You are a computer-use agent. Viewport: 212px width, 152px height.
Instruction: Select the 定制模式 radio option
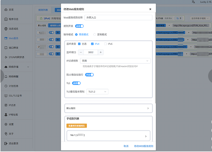coord(95,34)
